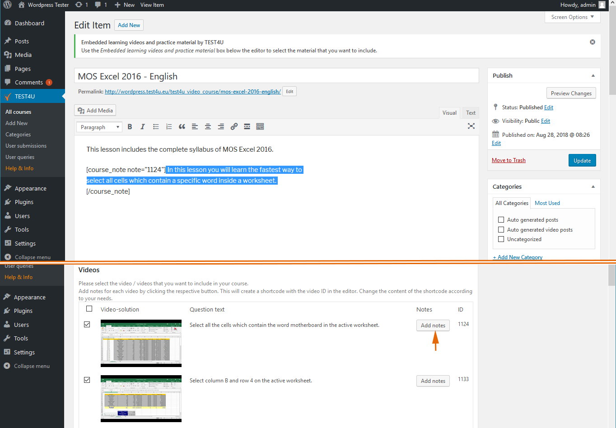Open video thumbnail for question 1124
616x428 pixels.
[141, 343]
